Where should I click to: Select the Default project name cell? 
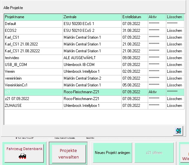tap(33, 24)
